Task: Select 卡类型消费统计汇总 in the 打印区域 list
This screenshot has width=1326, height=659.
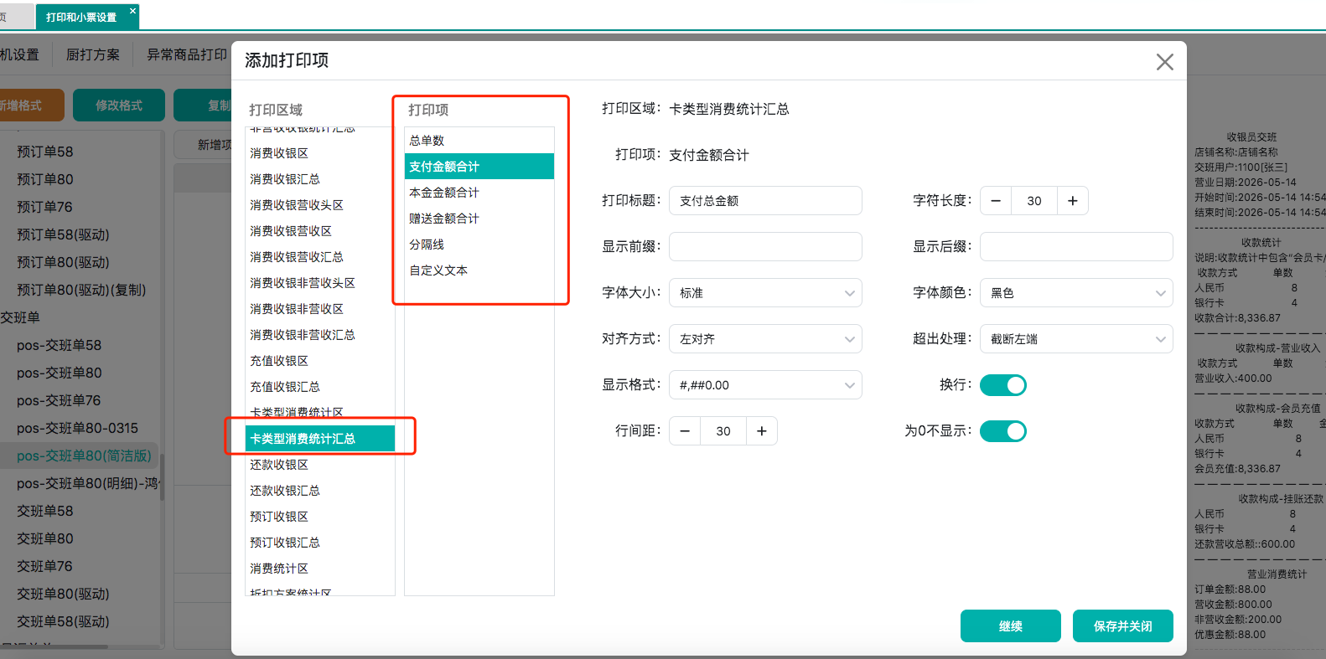Action: [x=320, y=439]
